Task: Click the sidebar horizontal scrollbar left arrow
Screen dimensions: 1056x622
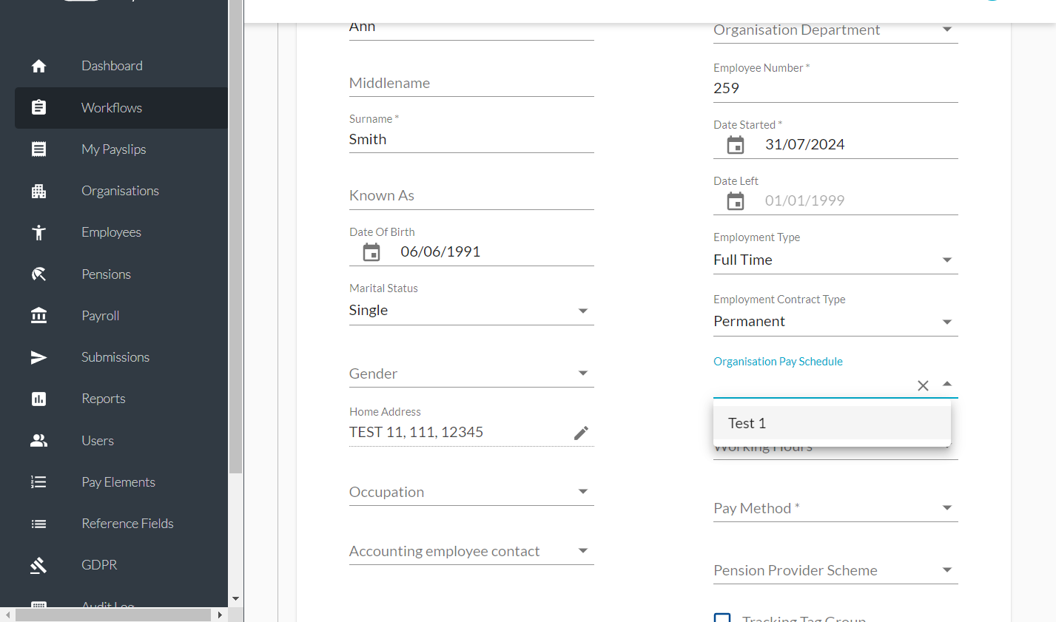Action: pos(7,615)
